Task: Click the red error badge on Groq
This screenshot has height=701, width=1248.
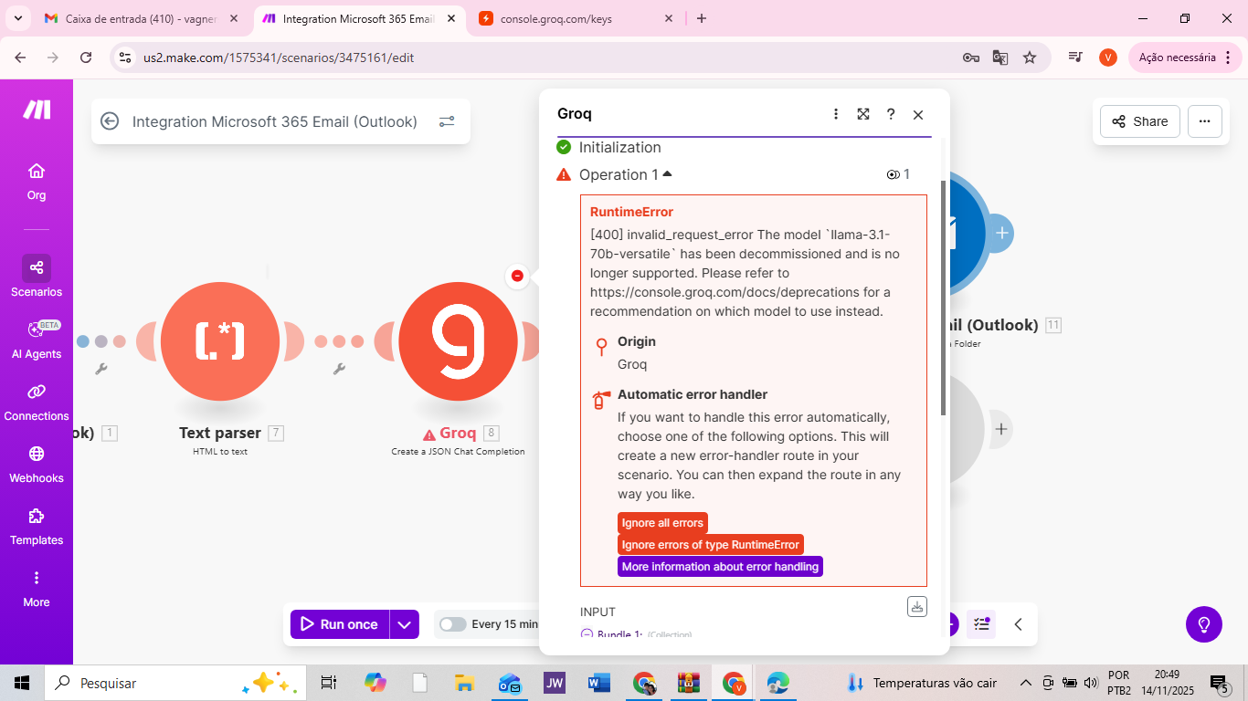Action: point(517,276)
